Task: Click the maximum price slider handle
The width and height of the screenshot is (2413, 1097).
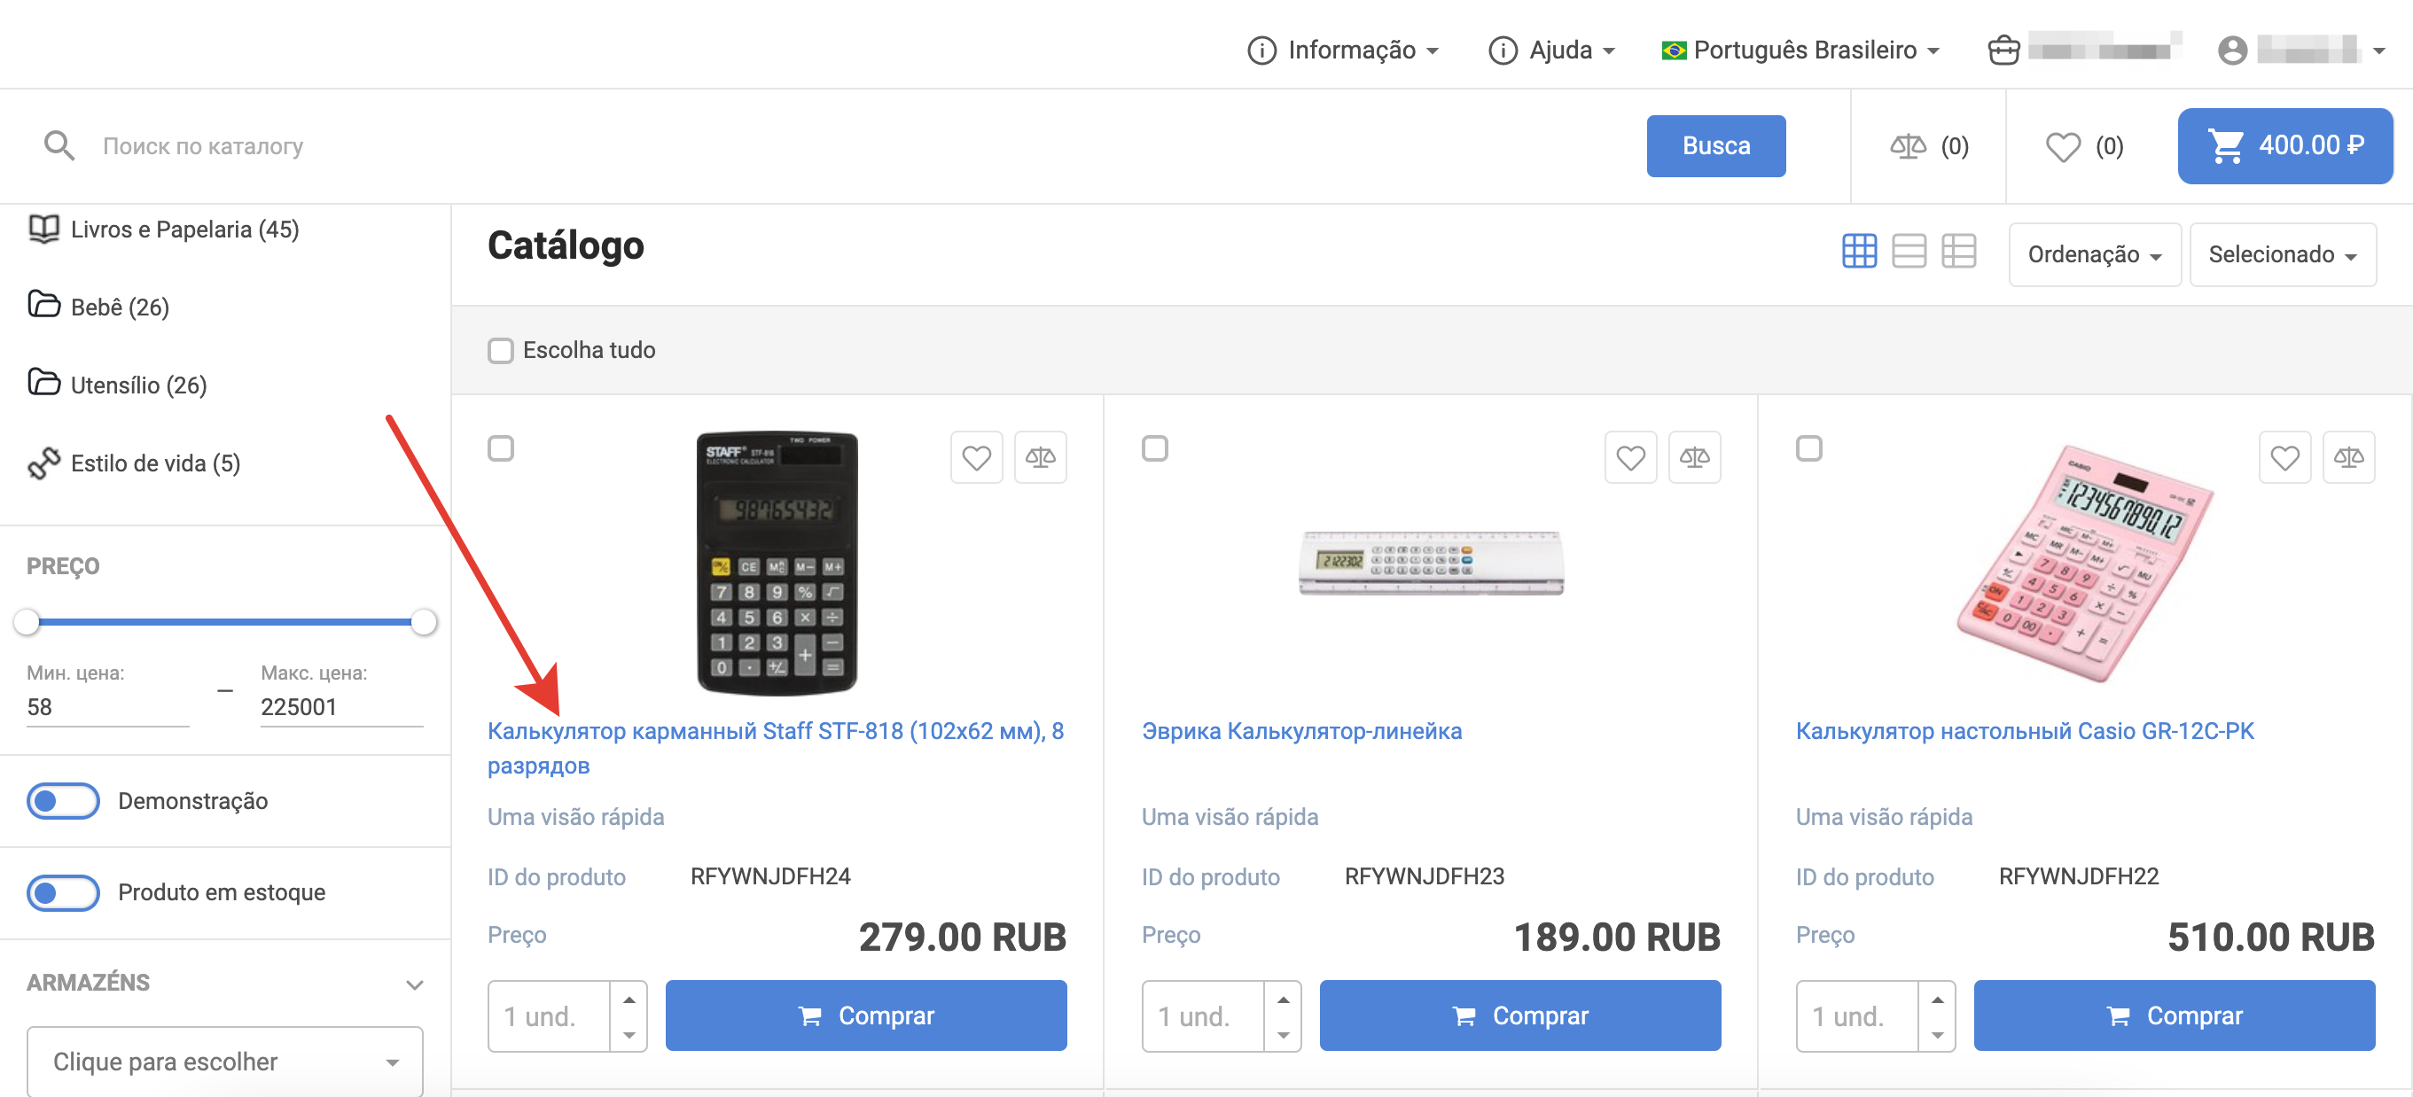Action: click(425, 622)
